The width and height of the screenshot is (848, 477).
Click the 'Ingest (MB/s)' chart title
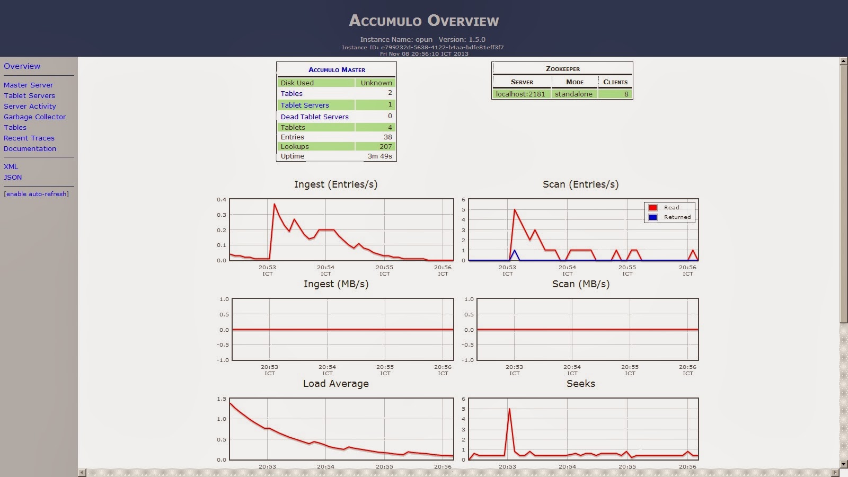[336, 284]
